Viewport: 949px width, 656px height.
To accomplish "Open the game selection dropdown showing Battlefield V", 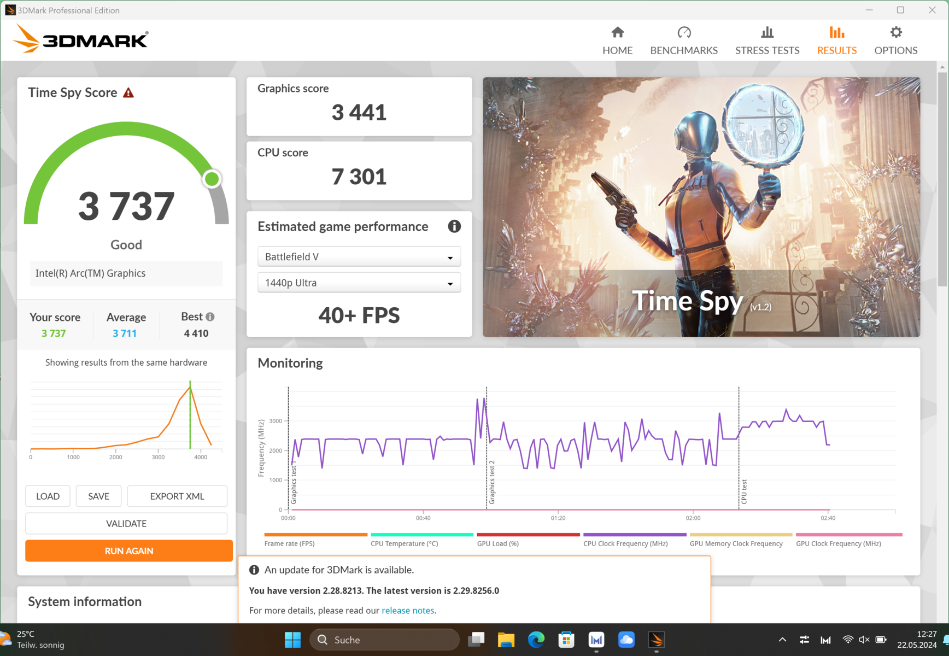I will click(x=359, y=256).
